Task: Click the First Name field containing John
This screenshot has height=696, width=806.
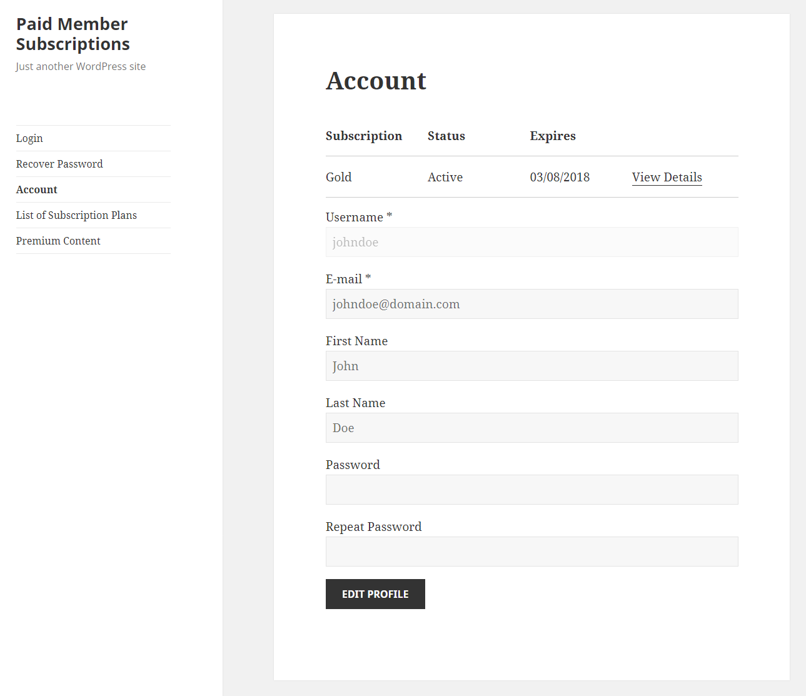Action: coord(531,366)
